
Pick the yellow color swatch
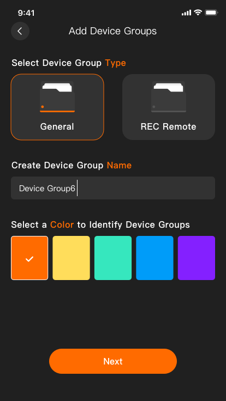click(x=71, y=258)
